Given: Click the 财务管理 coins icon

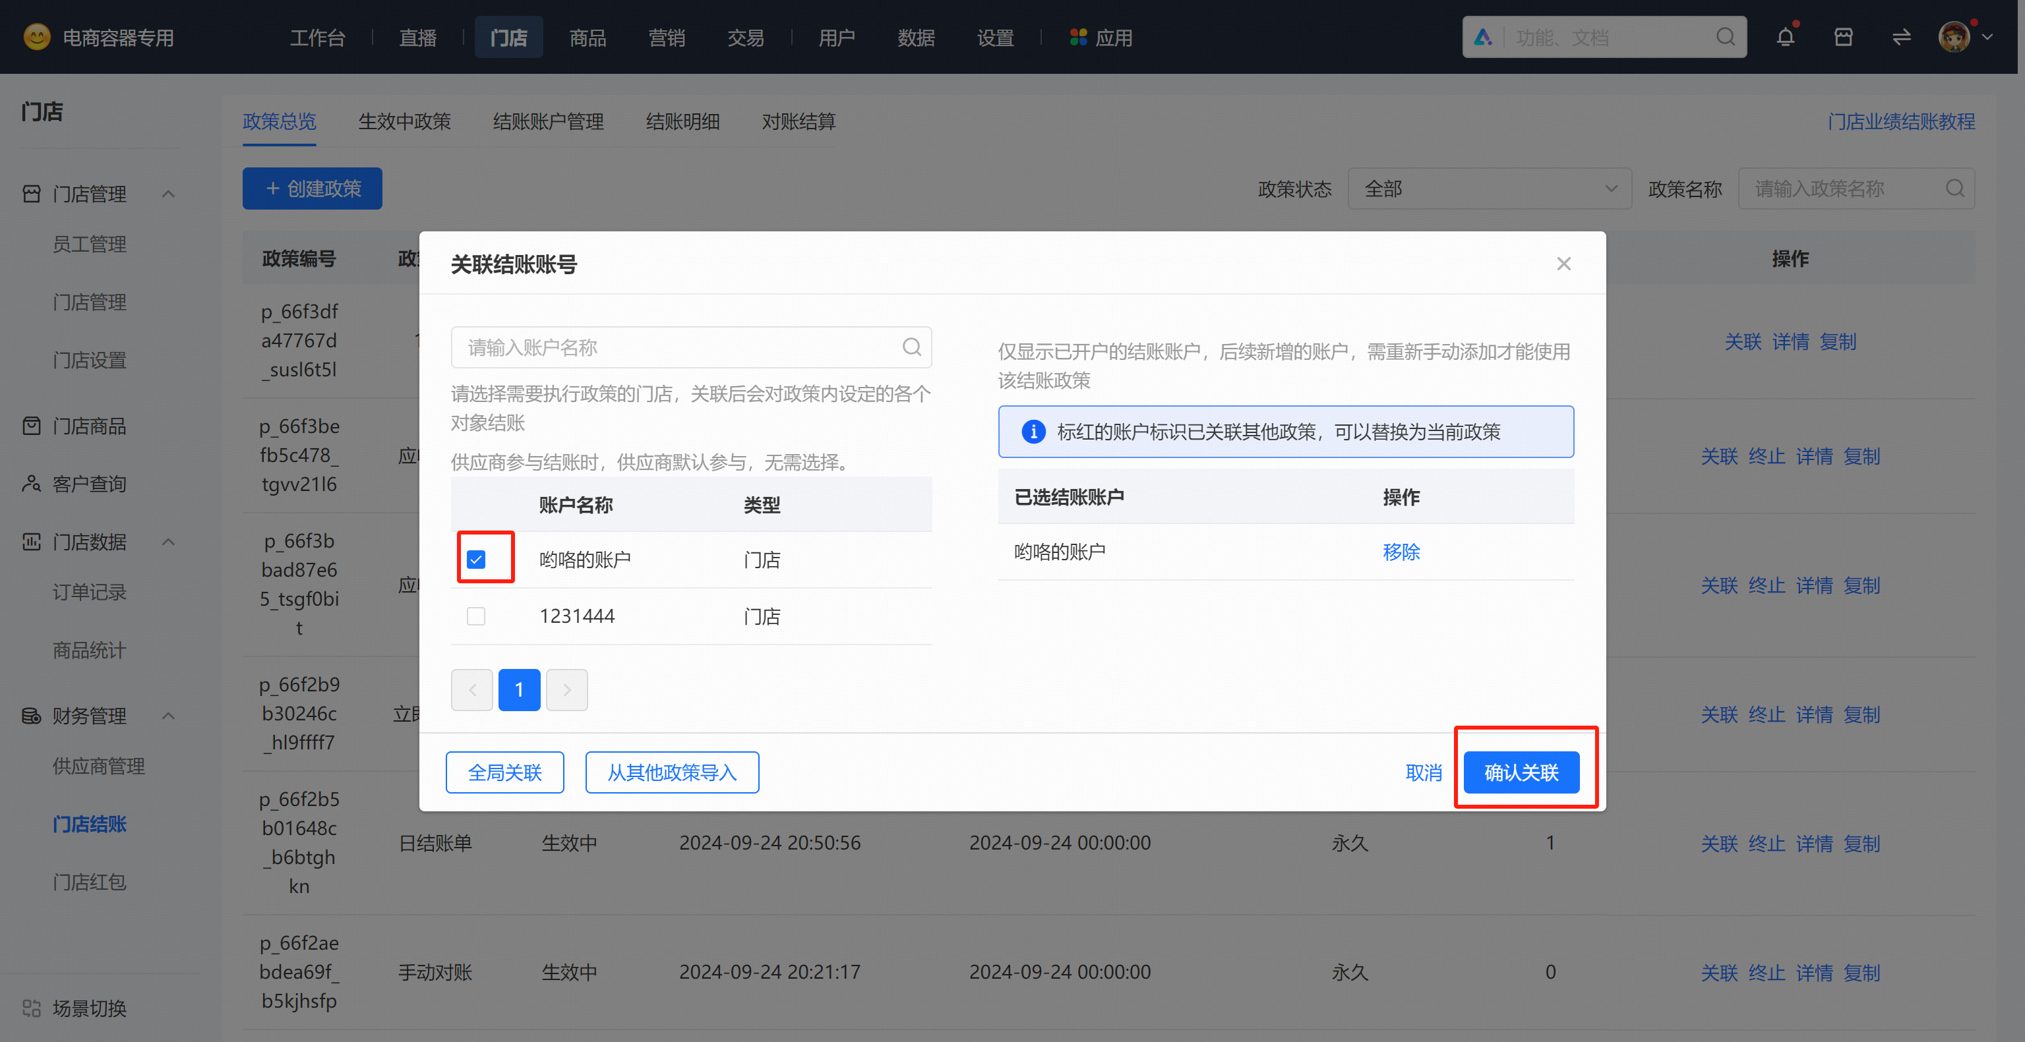Looking at the screenshot, I should [32, 715].
